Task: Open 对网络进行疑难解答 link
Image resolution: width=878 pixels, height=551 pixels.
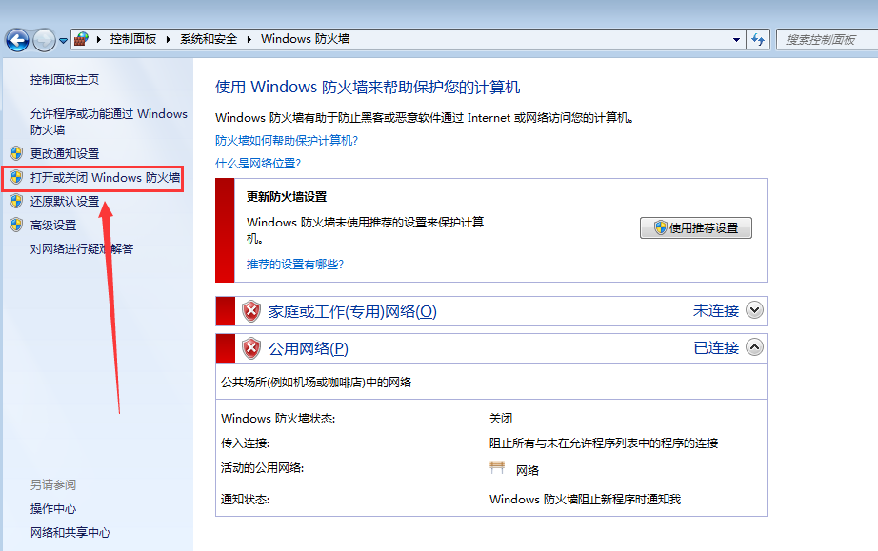Action: (x=82, y=248)
